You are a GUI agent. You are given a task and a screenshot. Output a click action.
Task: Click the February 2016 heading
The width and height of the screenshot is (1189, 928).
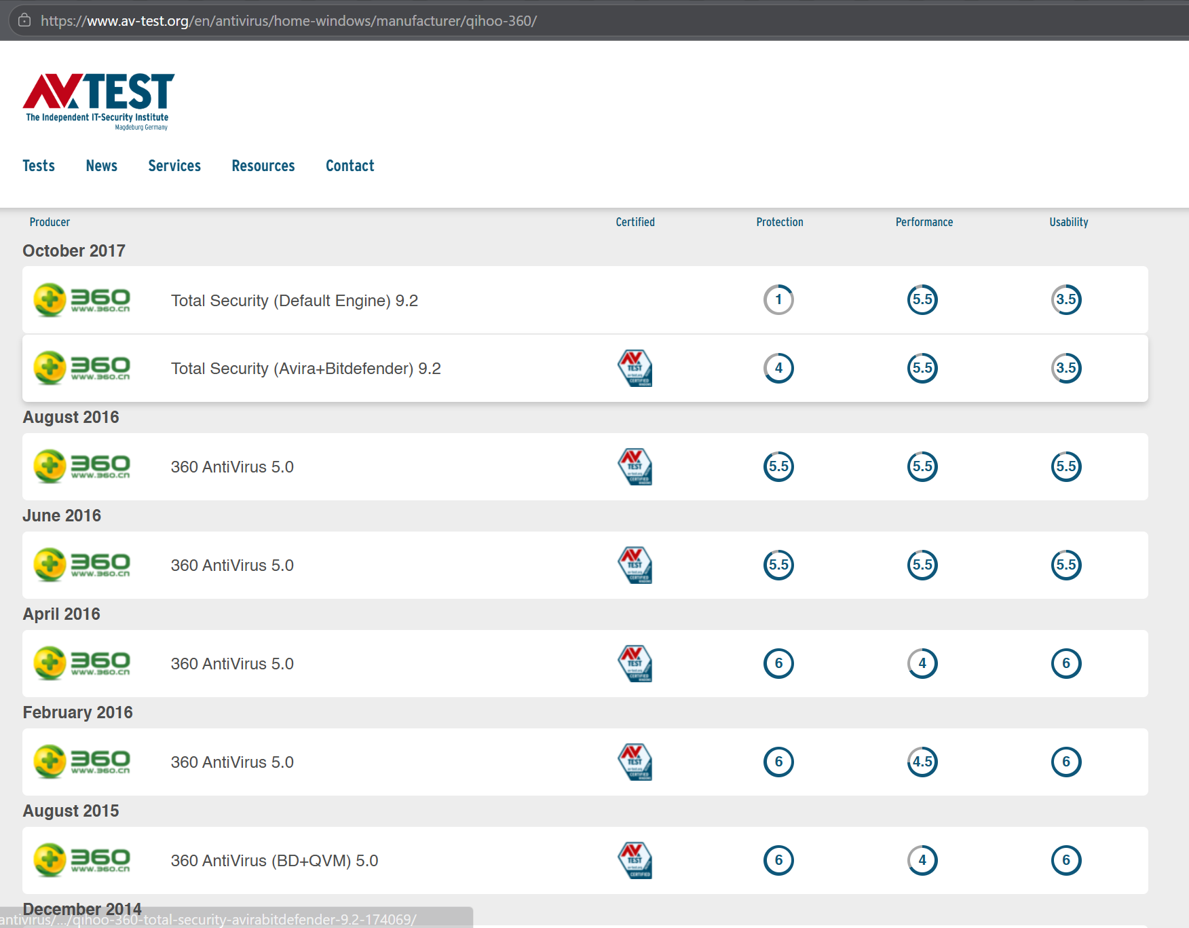[x=77, y=712]
